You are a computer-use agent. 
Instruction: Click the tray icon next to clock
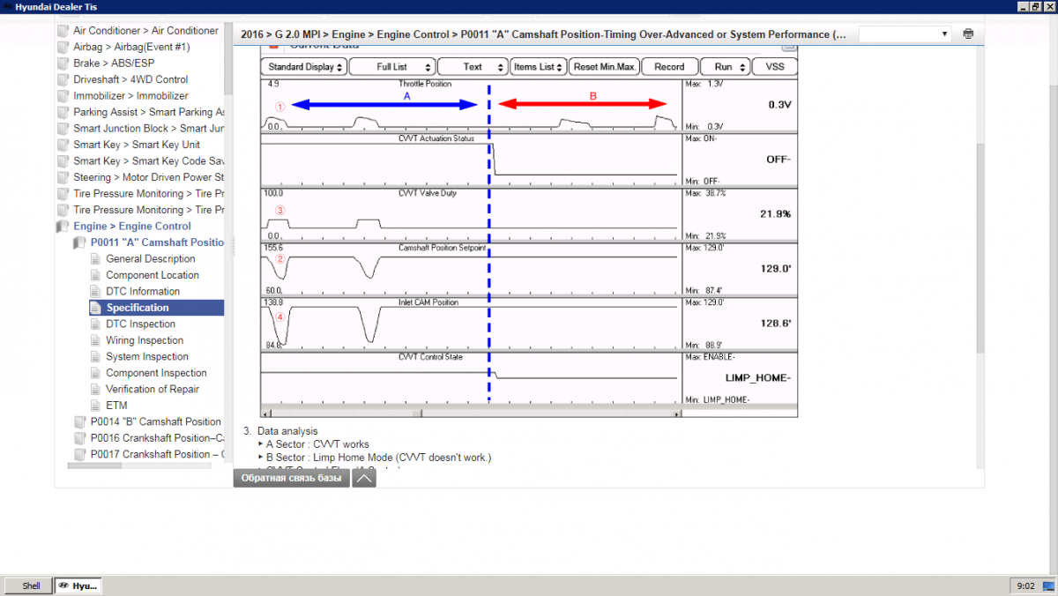(x=1049, y=585)
